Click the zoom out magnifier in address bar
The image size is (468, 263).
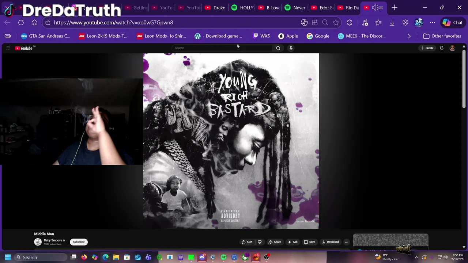click(x=325, y=23)
